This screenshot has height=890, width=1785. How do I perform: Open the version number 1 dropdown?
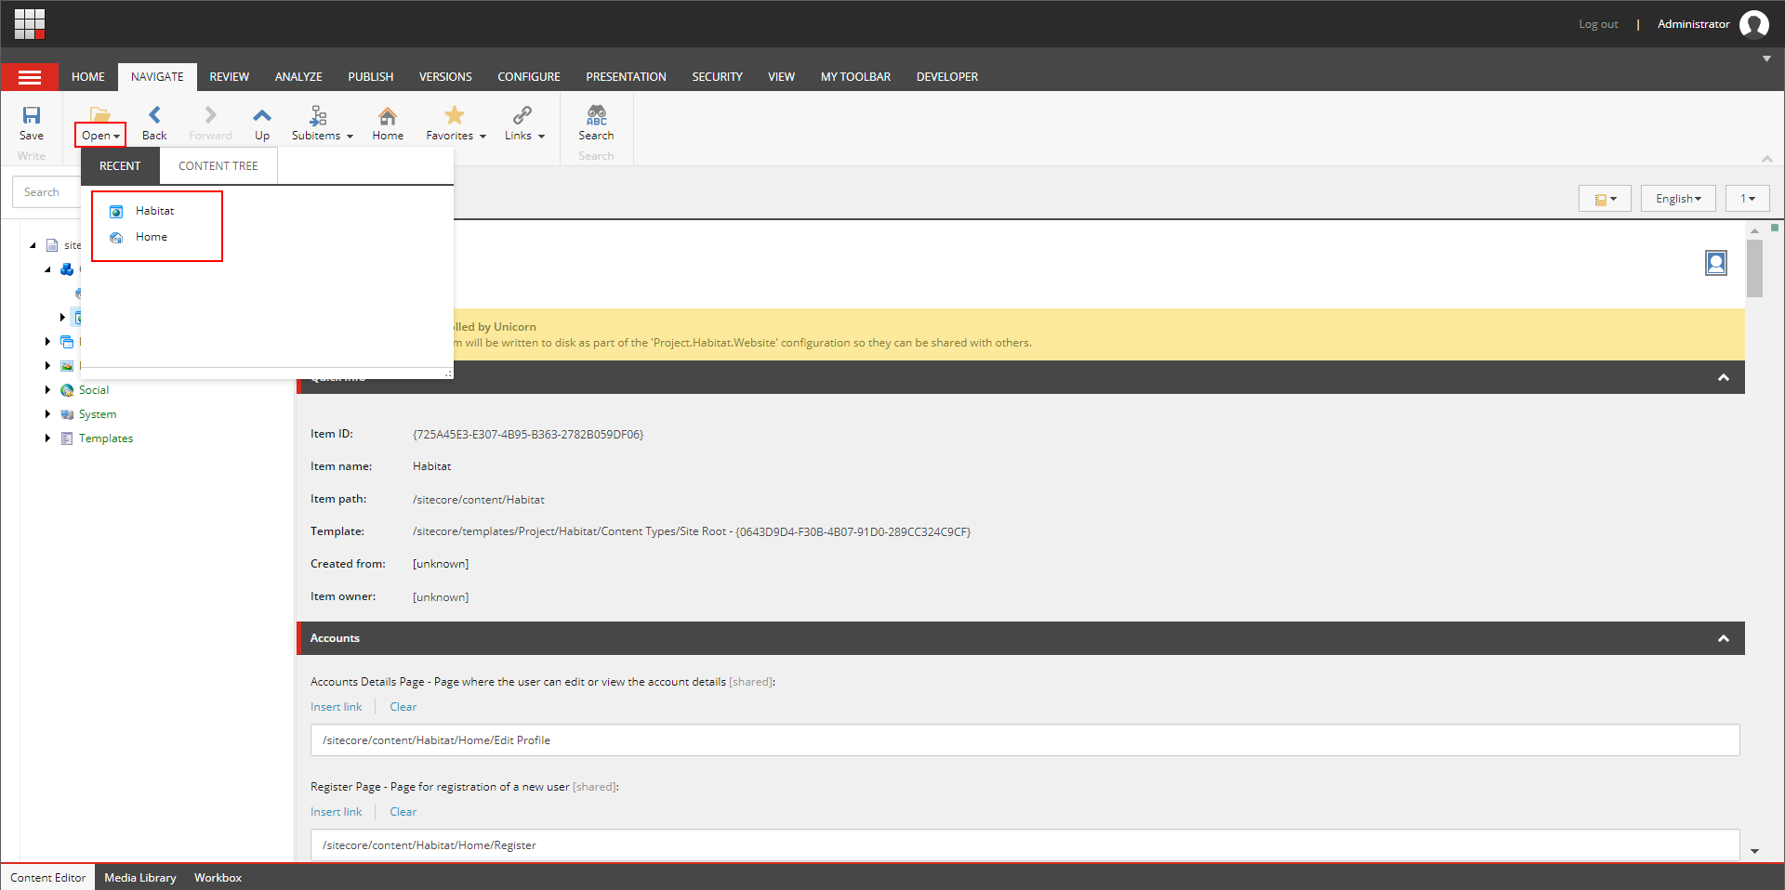(x=1748, y=199)
